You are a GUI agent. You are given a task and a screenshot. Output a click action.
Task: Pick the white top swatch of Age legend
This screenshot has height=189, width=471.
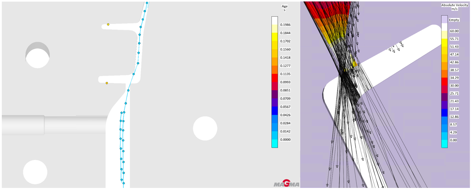click(x=275, y=20)
